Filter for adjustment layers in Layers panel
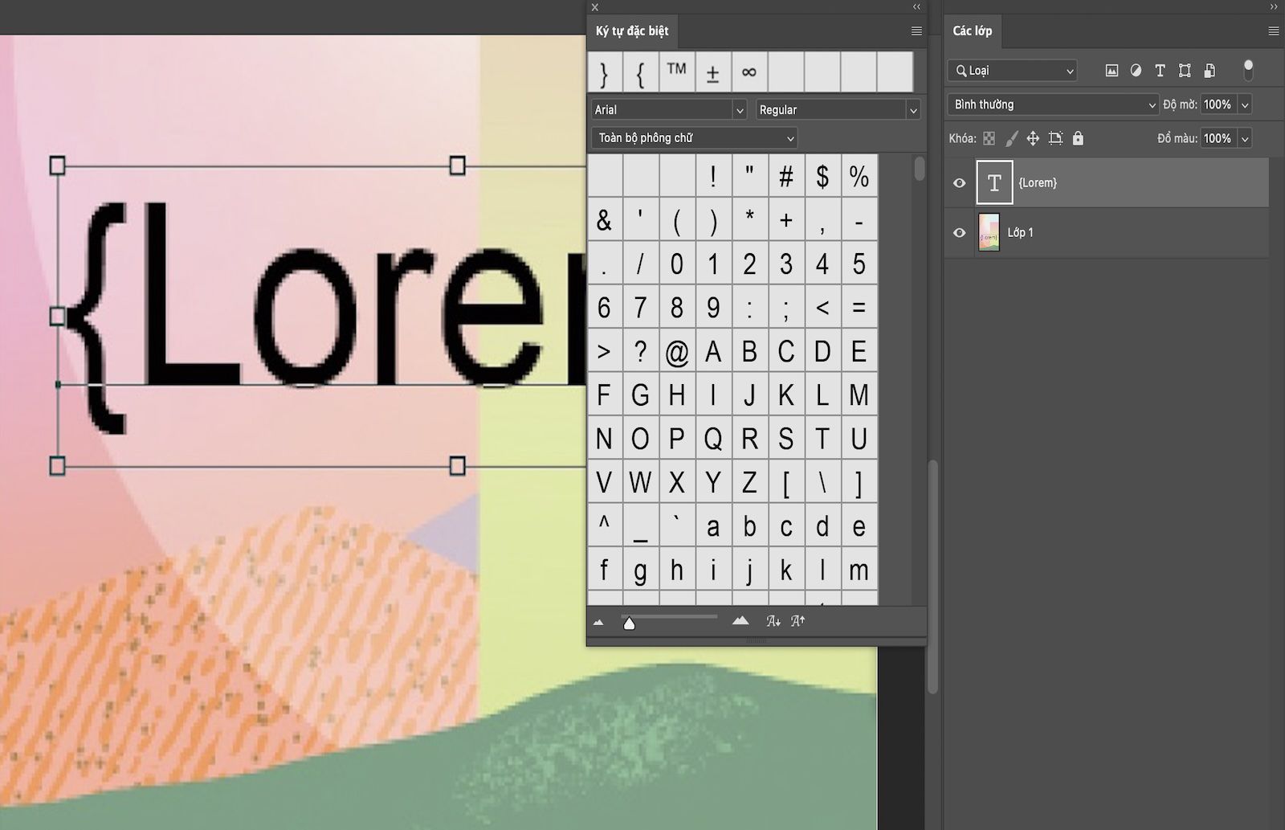This screenshot has width=1285, height=830. tap(1135, 71)
